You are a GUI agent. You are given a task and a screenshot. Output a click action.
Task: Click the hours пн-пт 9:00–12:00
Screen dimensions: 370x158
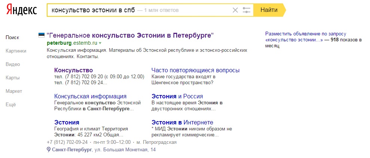pos(112,142)
